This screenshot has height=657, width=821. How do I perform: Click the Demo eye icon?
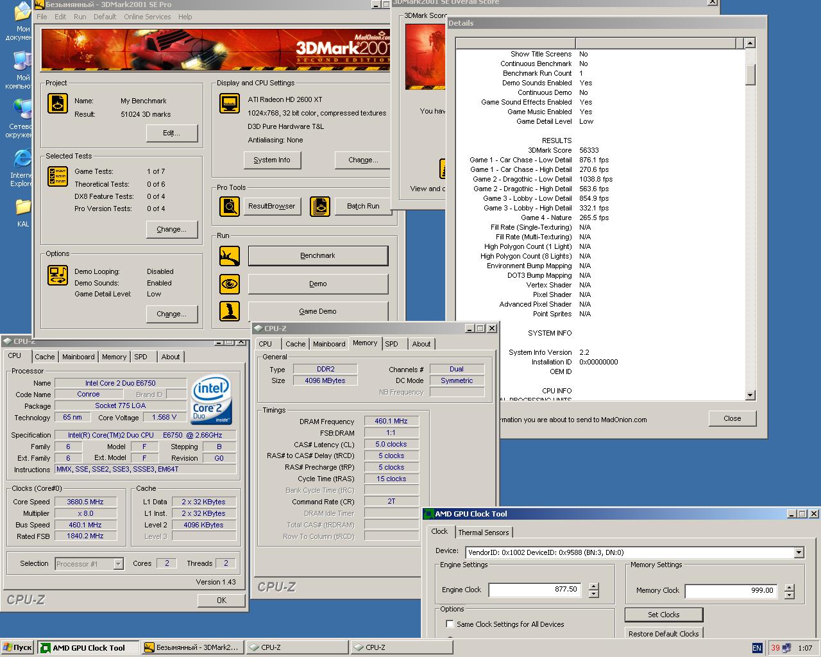tap(230, 284)
